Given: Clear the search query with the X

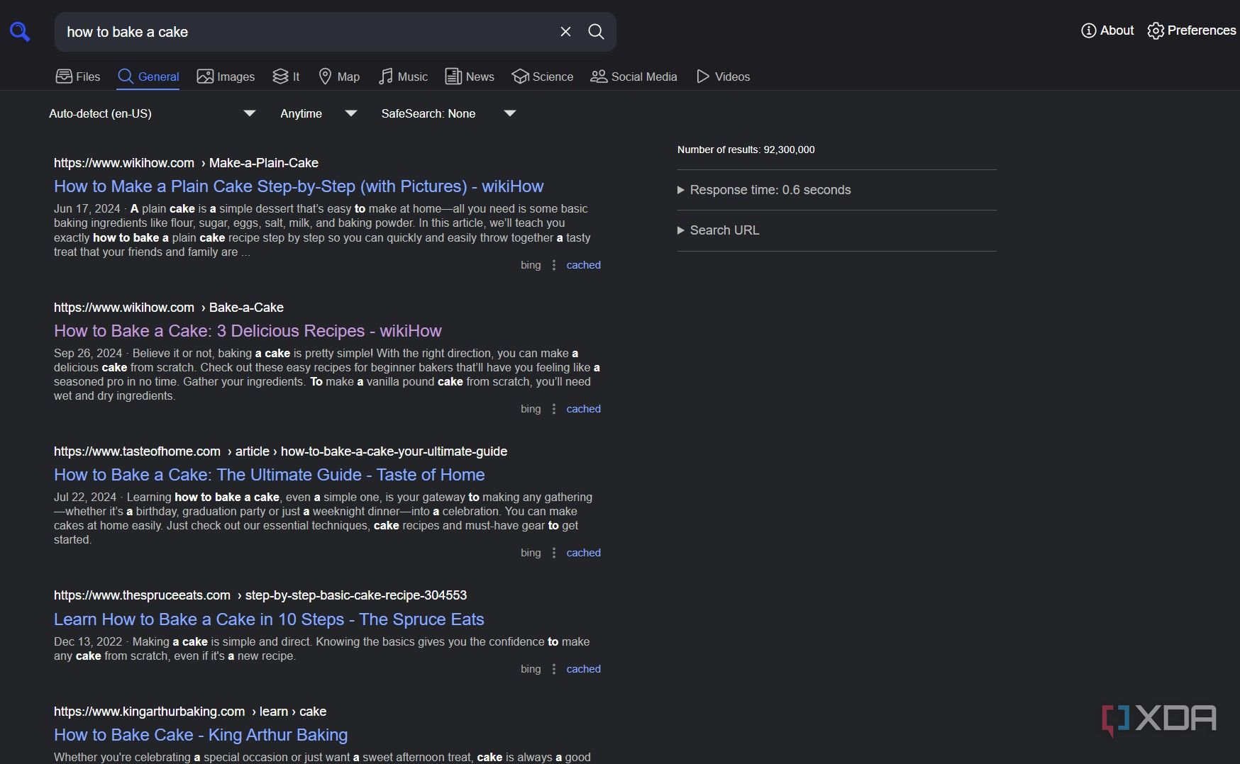Looking at the screenshot, I should click(565, 32).
